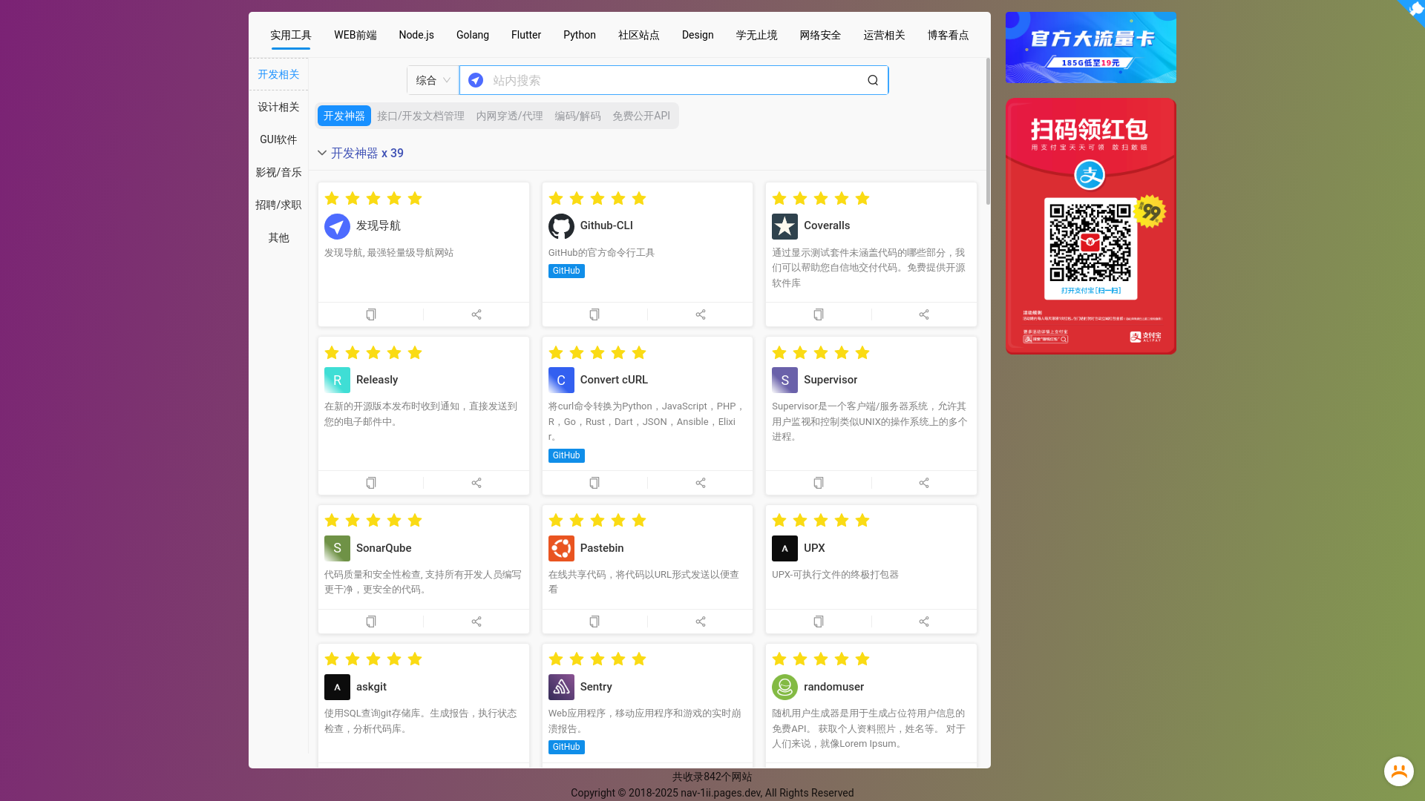Share icon on SonarQube card

476,622
